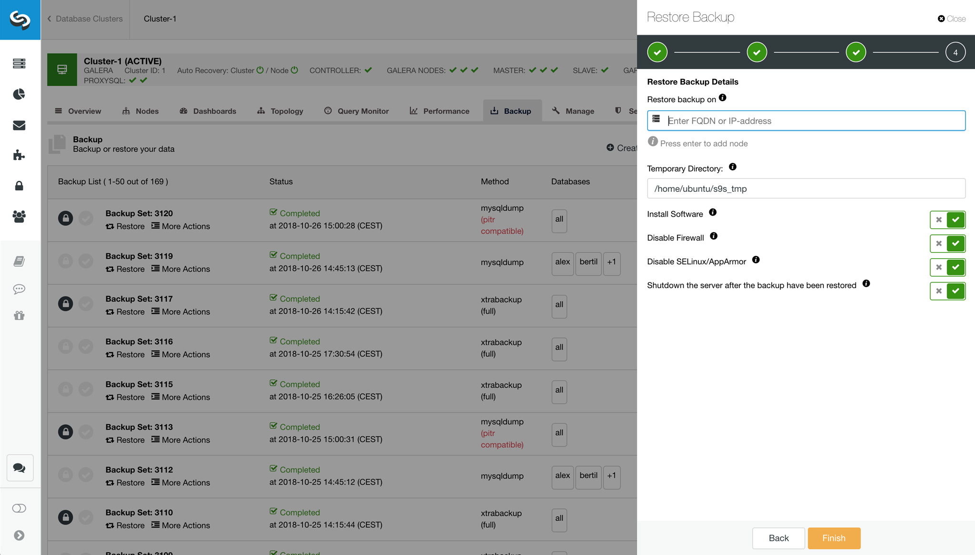Restore Backup Set 3116

pos(125,355)
